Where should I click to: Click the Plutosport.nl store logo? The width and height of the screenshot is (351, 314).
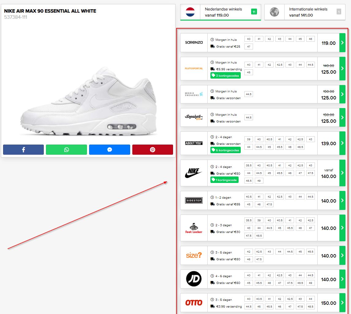[x=194, y=68]
